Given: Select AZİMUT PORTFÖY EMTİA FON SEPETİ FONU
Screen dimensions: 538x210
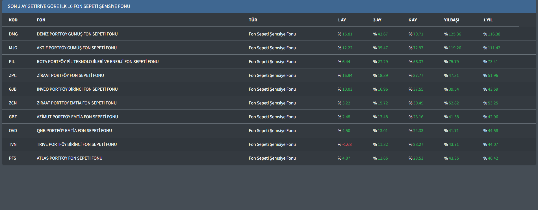Looking at the screenshot, I should 77,117.
